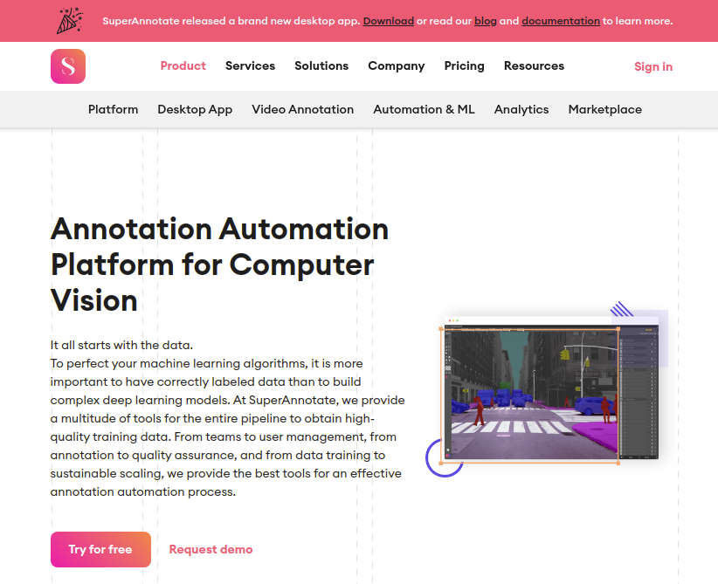Screen dimensions: 718x584
Task: Open the Company menu
Action: (x=397, y=65)
